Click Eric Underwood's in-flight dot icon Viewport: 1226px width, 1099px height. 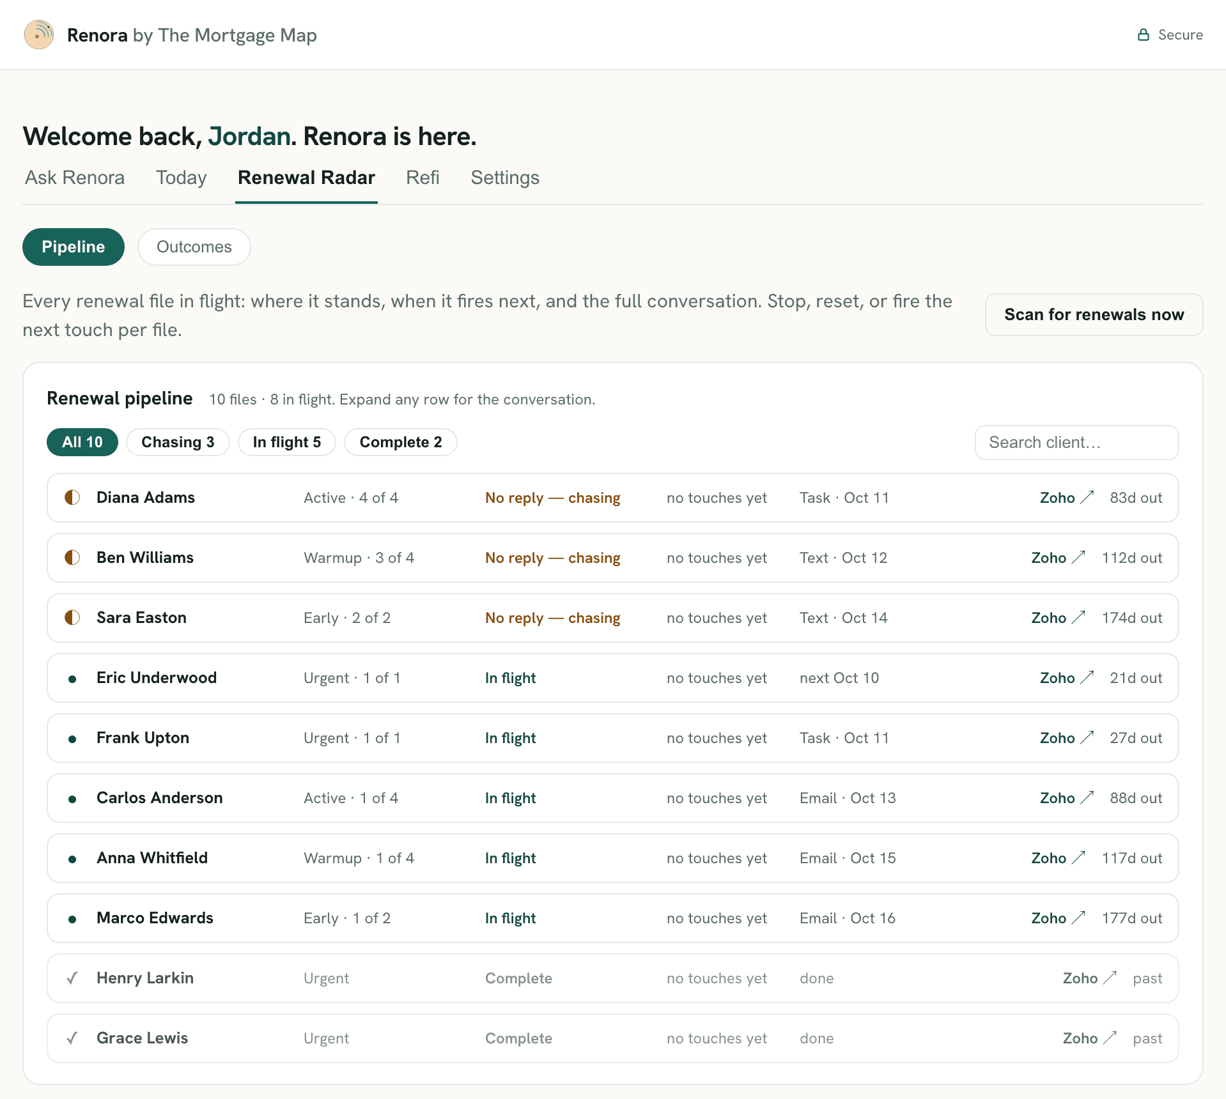tap(72, 679)
